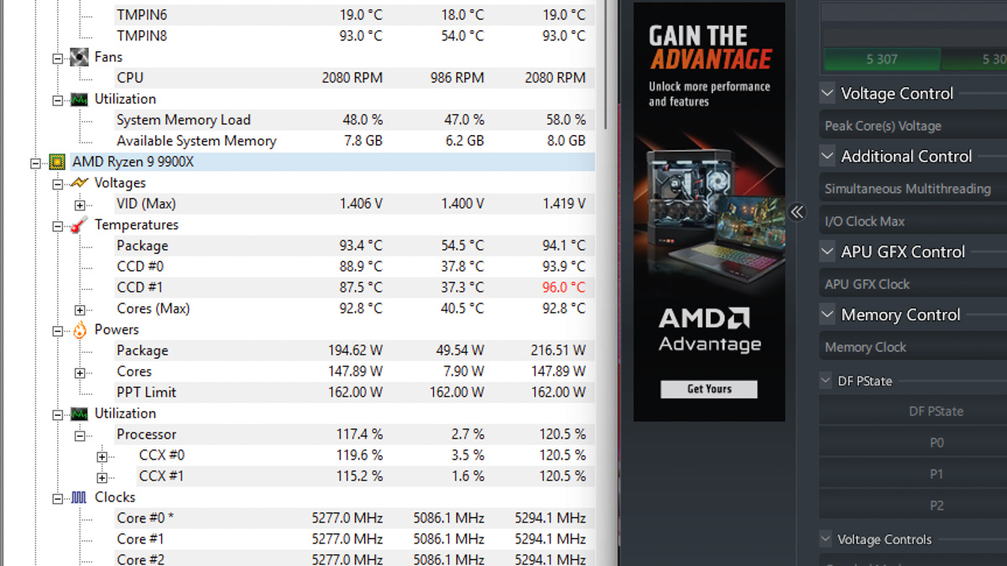Viewport: 1007px width, 566px height.
Task: Click the Voltages lightning icon
Action: [79, 183]
